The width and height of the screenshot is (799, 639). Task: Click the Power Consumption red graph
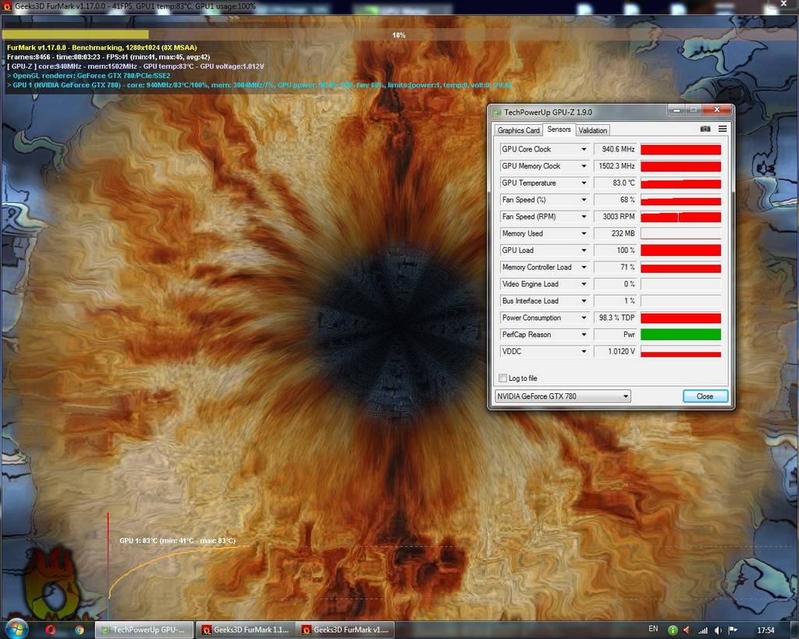680,318
